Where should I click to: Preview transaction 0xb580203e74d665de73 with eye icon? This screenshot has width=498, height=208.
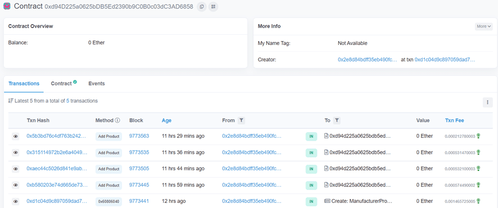[15, 185]
